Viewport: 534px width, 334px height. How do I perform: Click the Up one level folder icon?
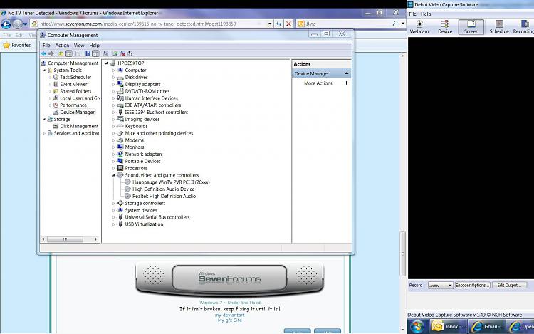click(61, 53)
